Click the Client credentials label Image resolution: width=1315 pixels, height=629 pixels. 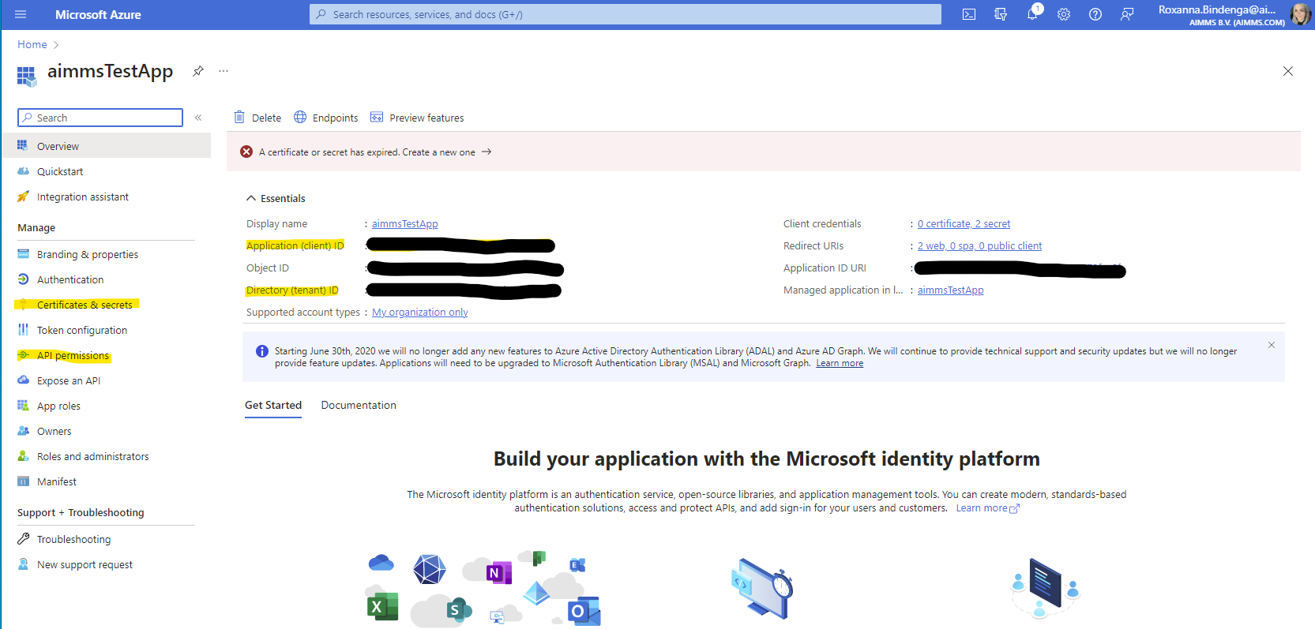822,223
